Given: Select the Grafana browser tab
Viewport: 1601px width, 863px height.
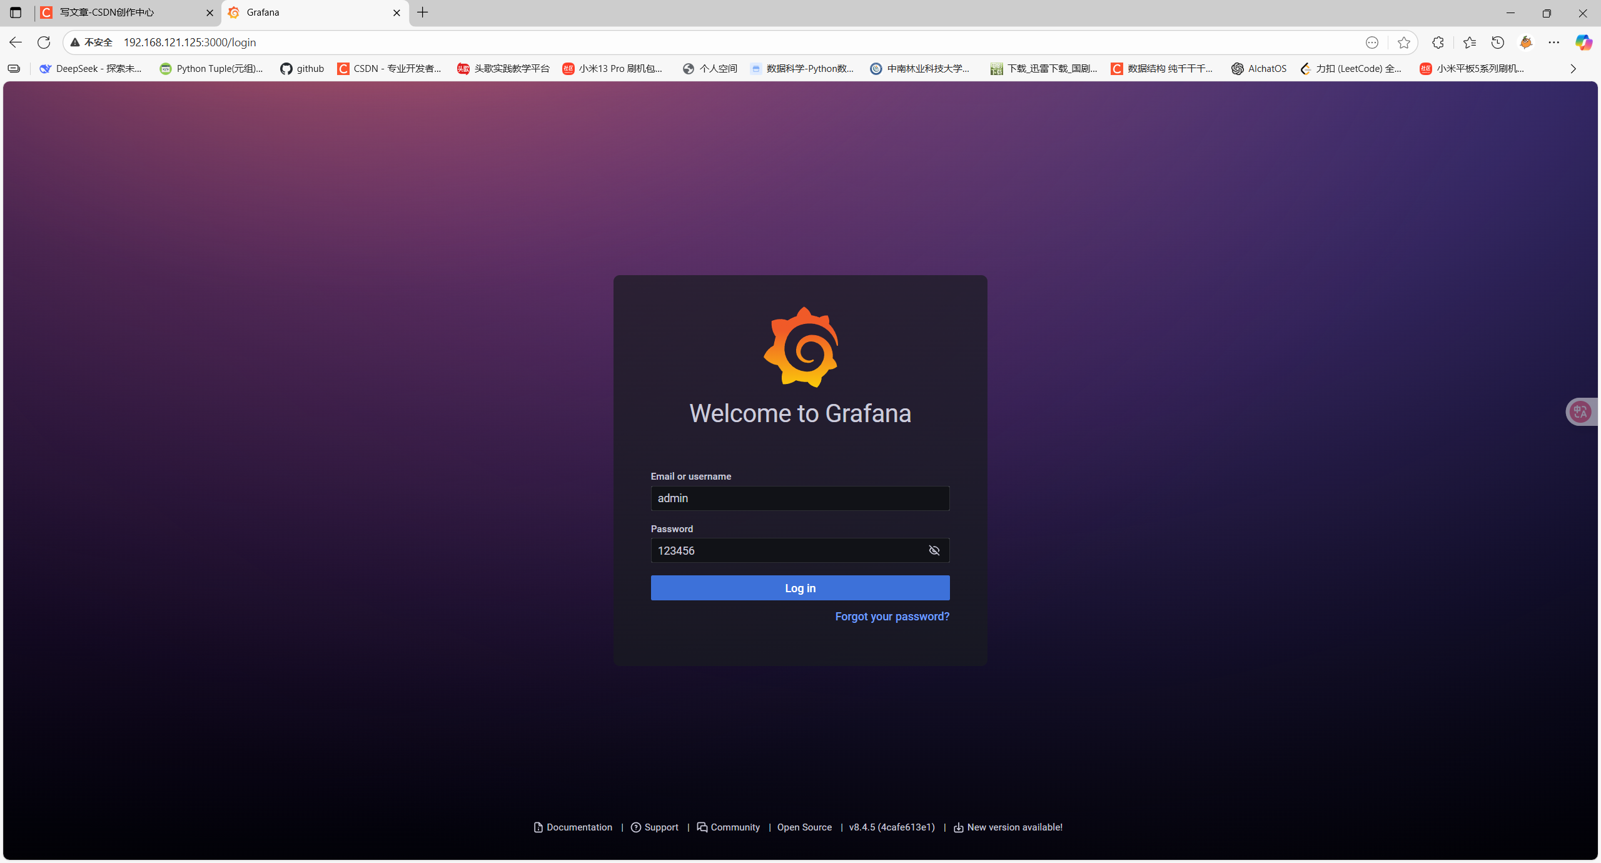Looking at the screenshot, I should pos(315,13).
